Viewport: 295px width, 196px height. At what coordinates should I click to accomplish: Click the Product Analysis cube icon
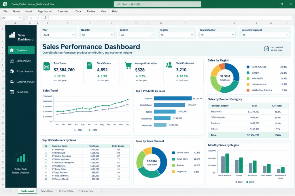tap(12, 71)
